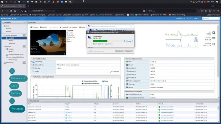Open More storage in Navigator
Screen dimensions: 221x124
click(x=13, y=60)
